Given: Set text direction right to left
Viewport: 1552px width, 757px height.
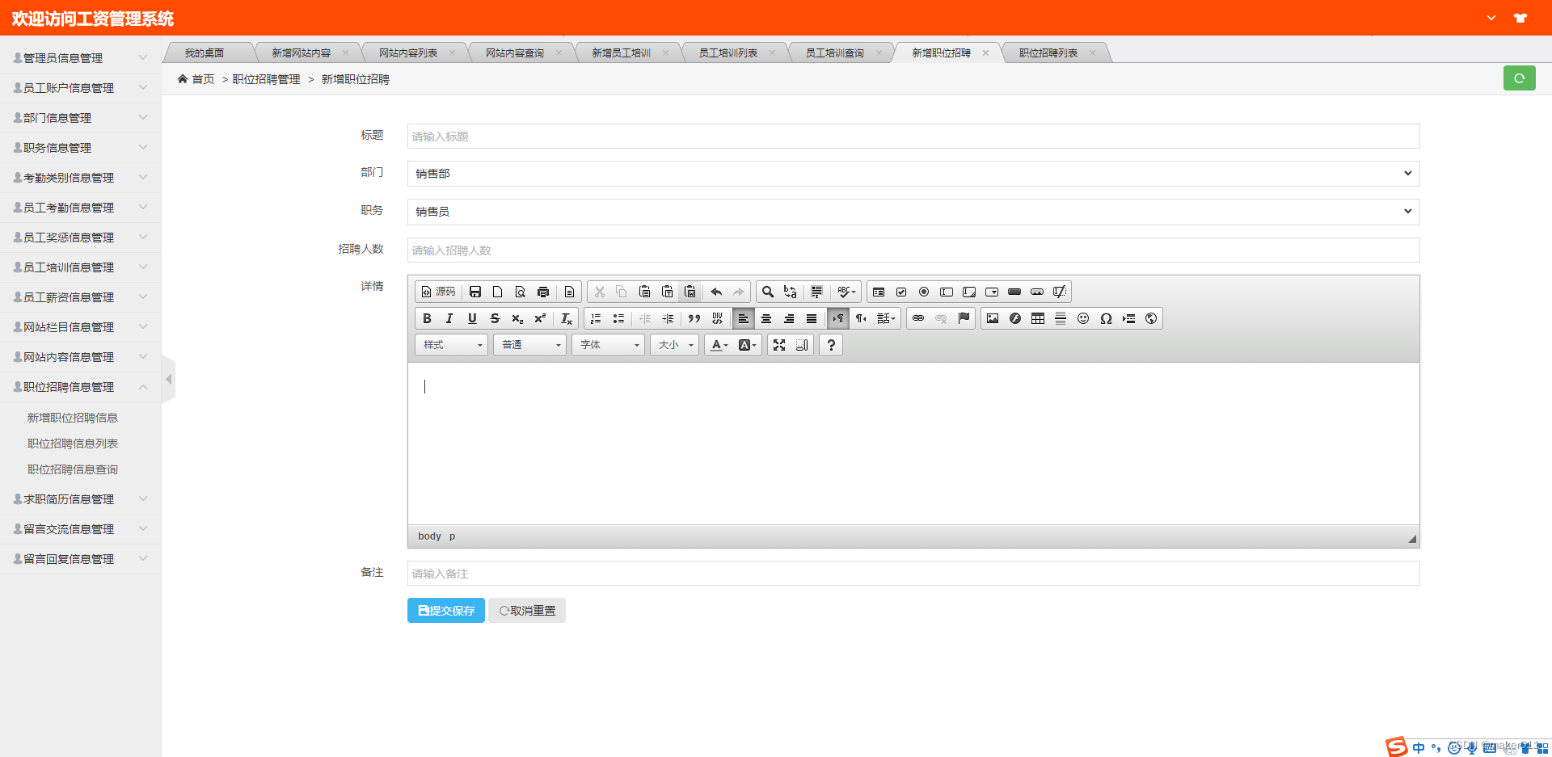Looking at the screenshot, I should coord(861,318).
